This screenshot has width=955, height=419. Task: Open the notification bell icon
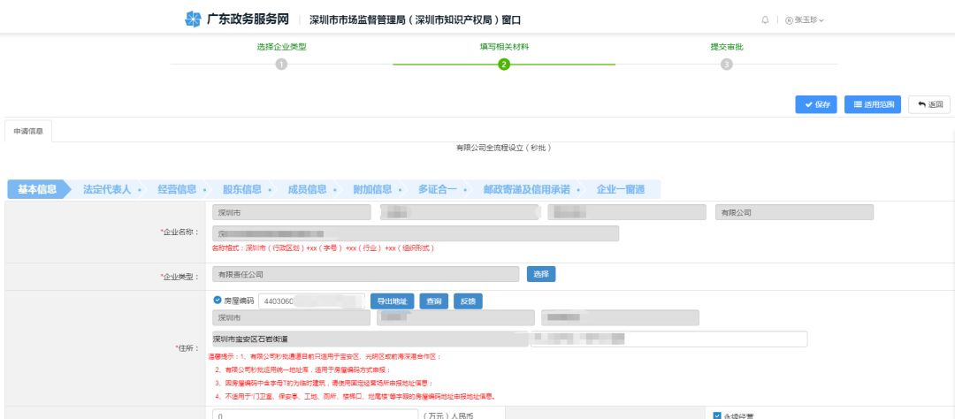tap(765, 19)
